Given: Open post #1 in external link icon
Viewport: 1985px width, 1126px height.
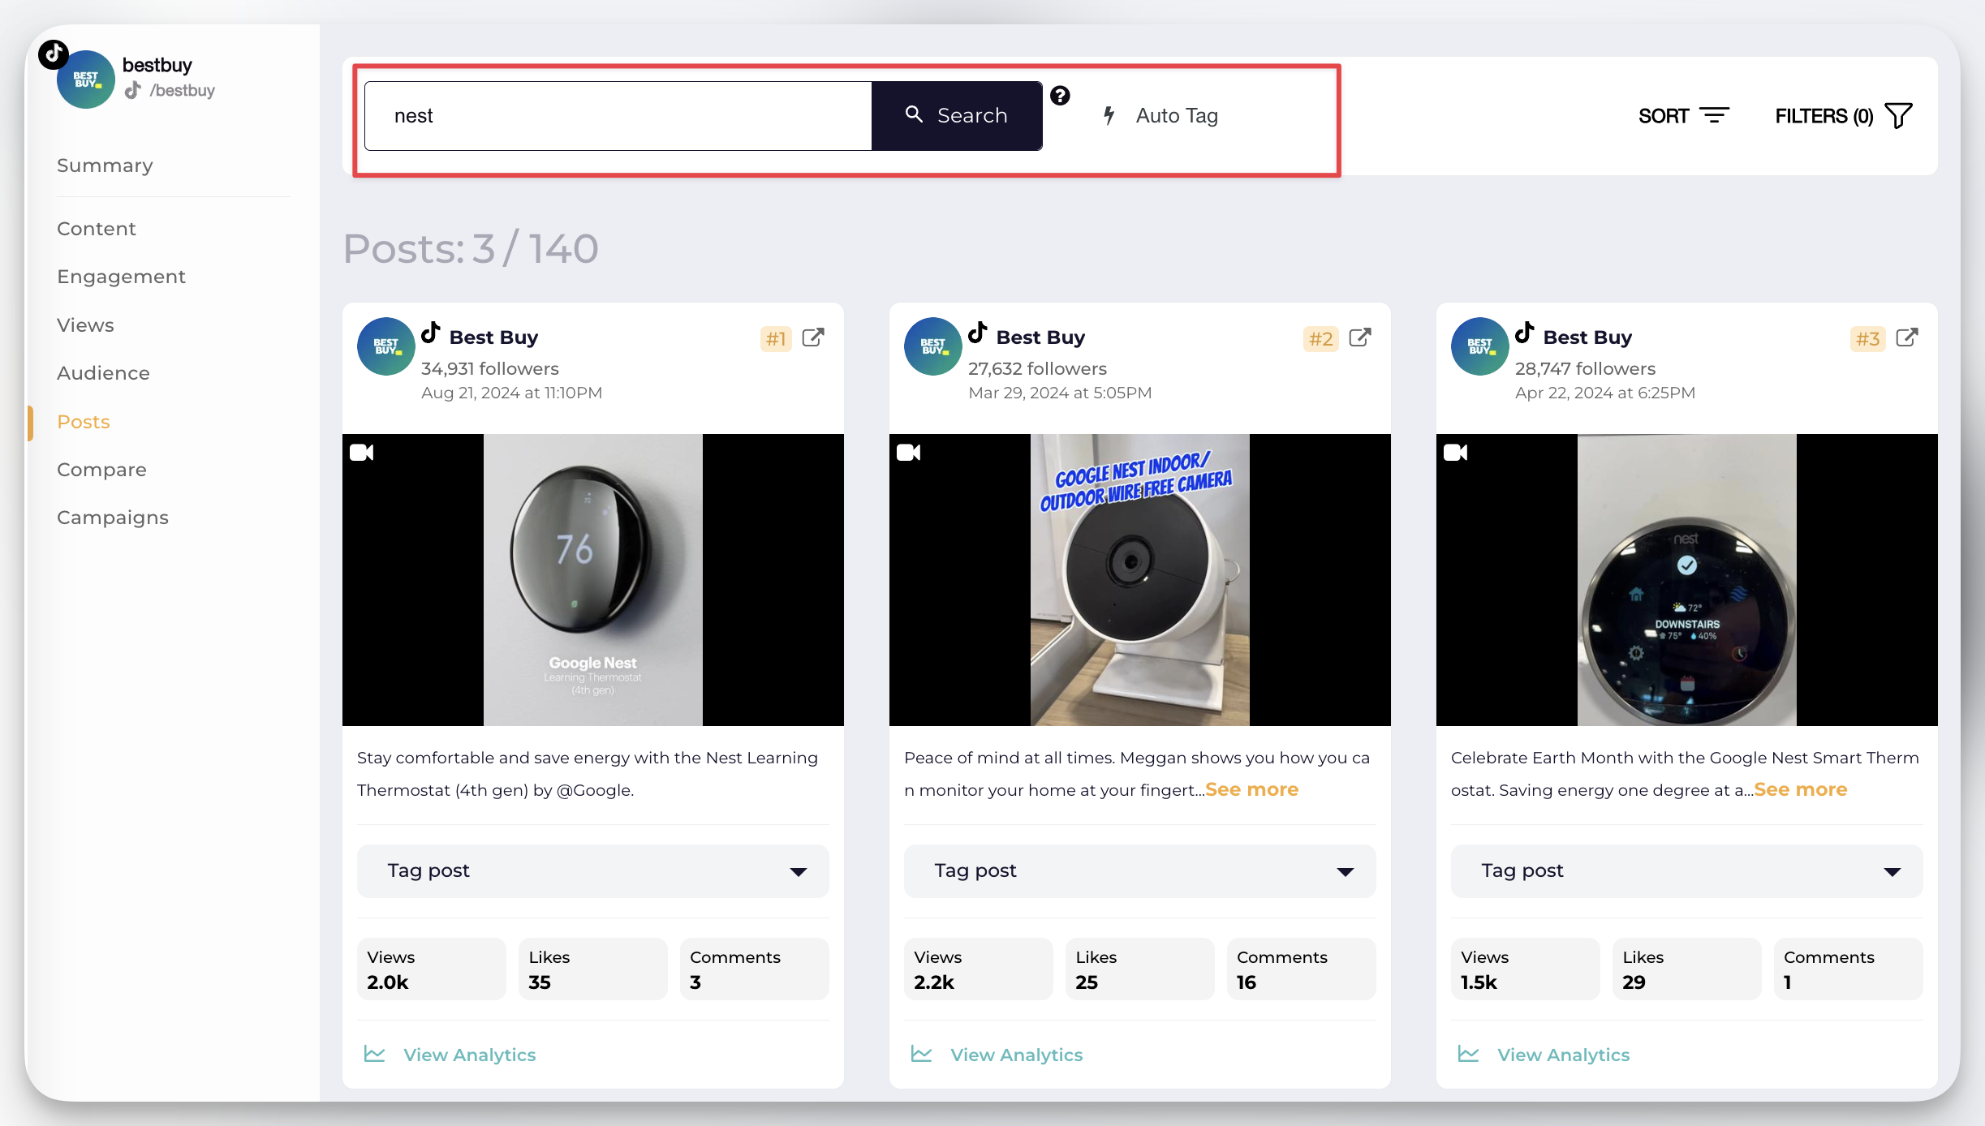Looking at the screenshot, I should tap(813, 337).
